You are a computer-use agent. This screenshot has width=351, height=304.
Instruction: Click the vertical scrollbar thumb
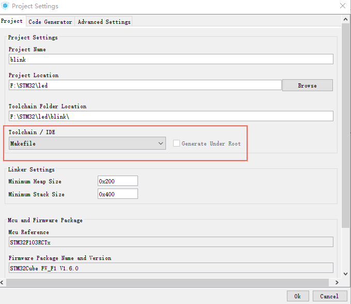345,125
